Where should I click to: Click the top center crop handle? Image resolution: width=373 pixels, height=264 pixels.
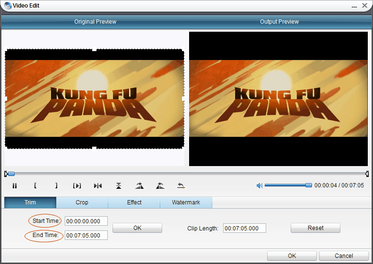[94, 49]
